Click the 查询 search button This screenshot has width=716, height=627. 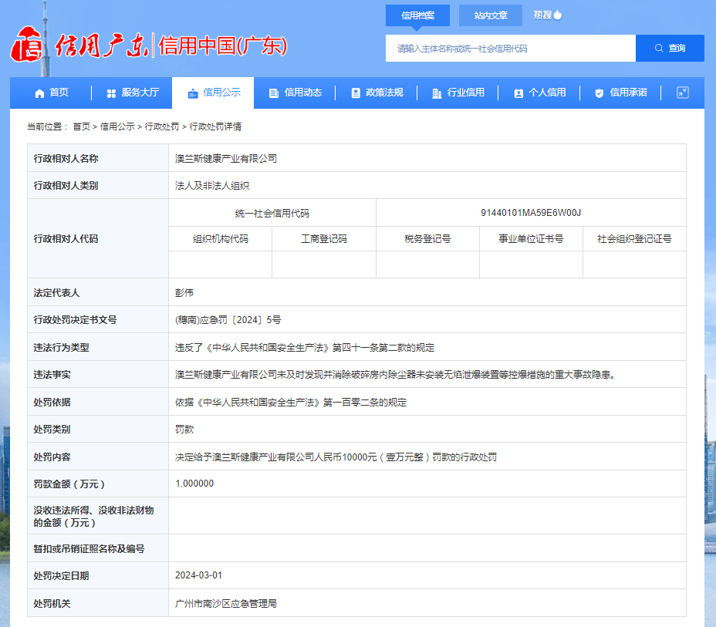tap(670, 49)
